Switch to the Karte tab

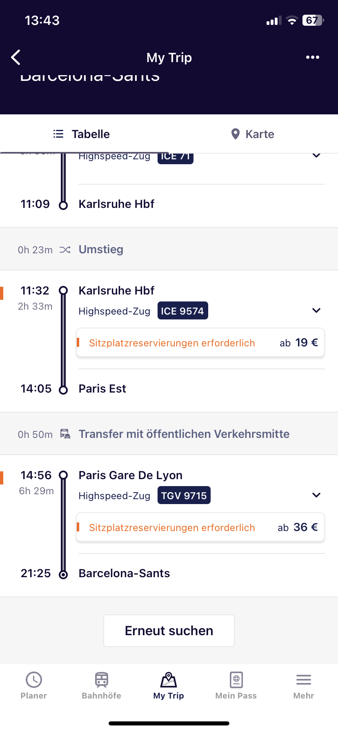coord(252,134)
